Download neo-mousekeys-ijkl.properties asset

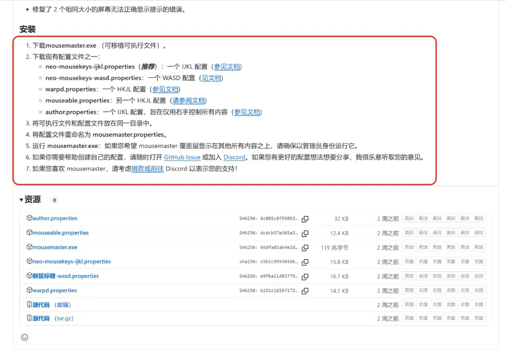[72, 261]
